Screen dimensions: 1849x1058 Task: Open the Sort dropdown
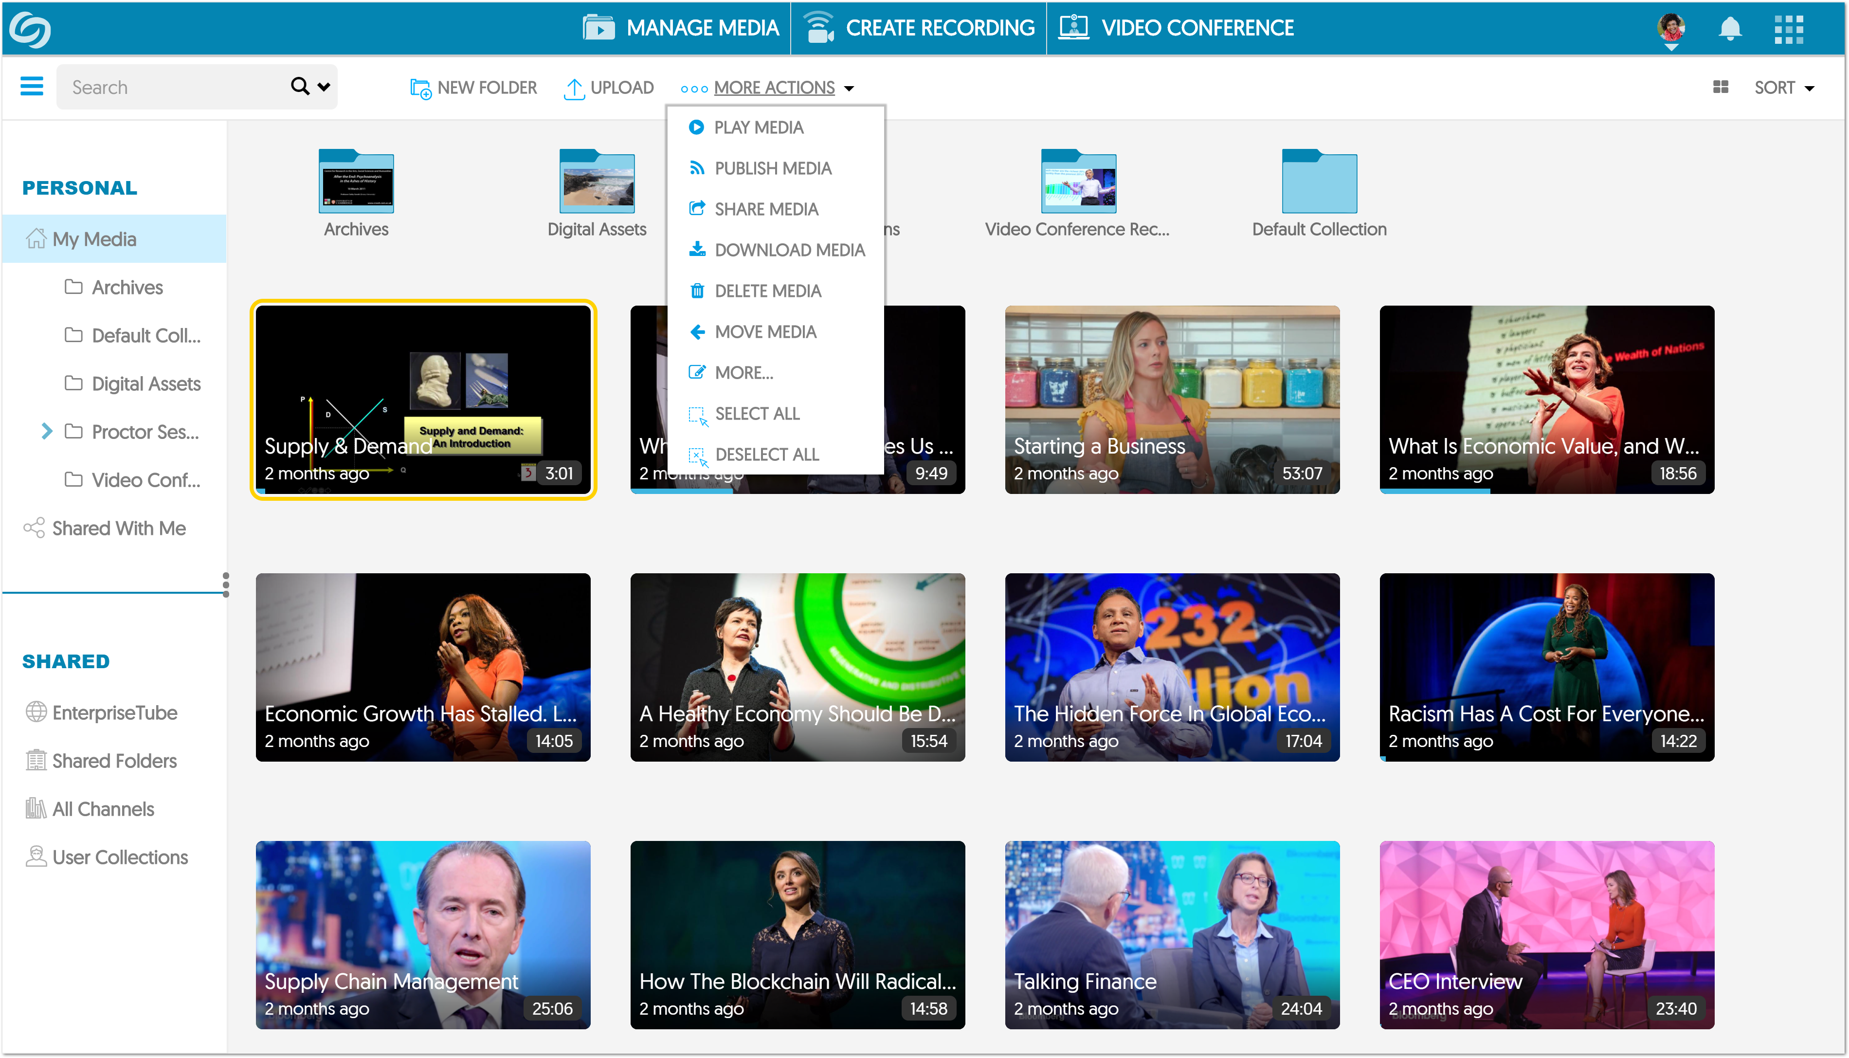click(x=1784, y=88)
